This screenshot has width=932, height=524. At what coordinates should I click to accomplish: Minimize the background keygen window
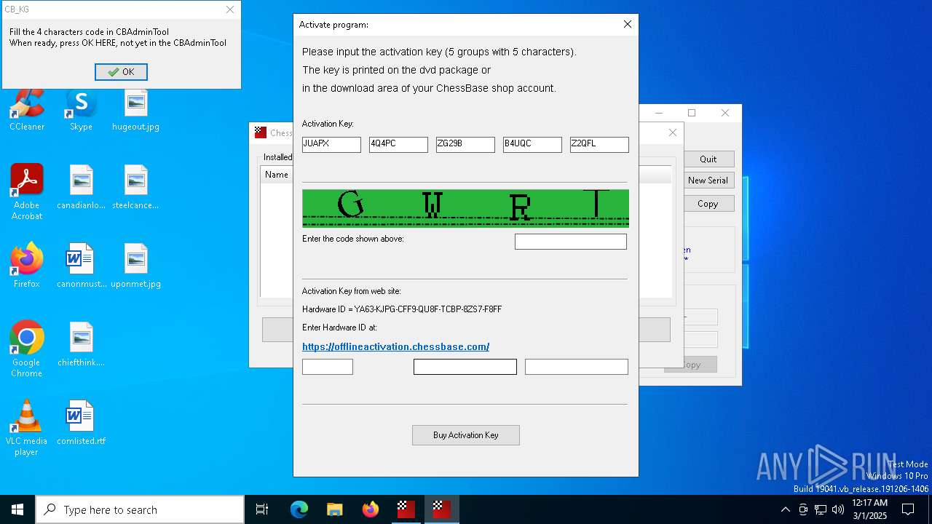pyautogui.click(x=659, y=113)
